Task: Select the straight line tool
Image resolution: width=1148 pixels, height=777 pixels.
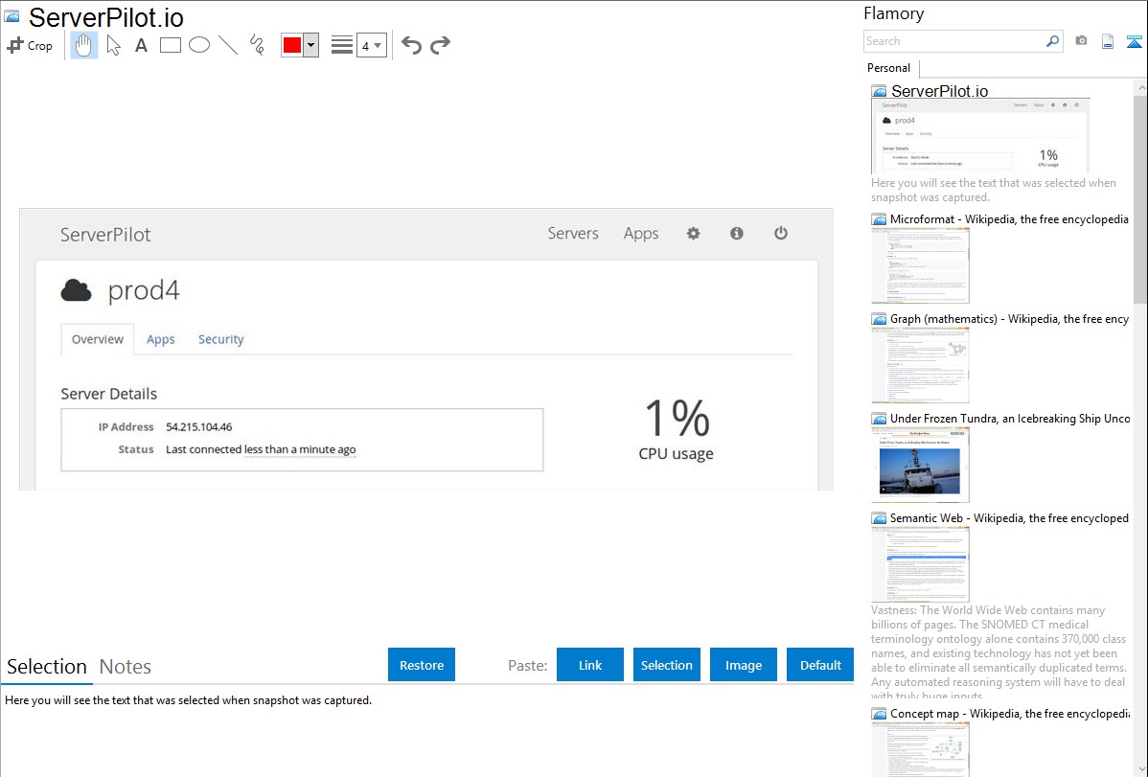Action: pos(228,45)
